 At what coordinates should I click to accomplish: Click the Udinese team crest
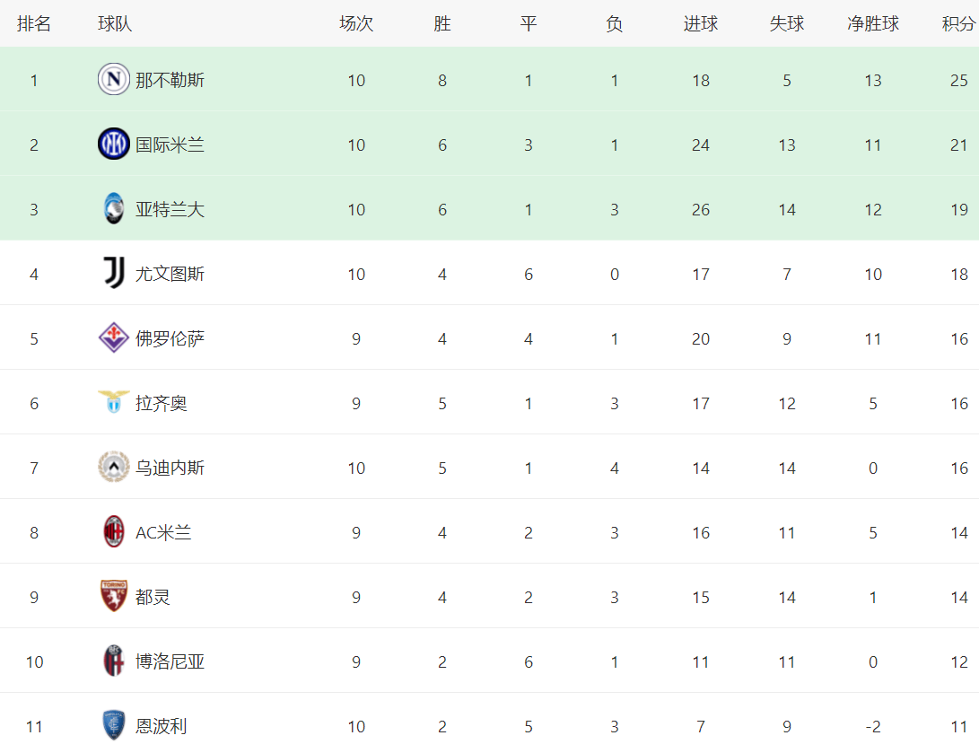[114, 467]
